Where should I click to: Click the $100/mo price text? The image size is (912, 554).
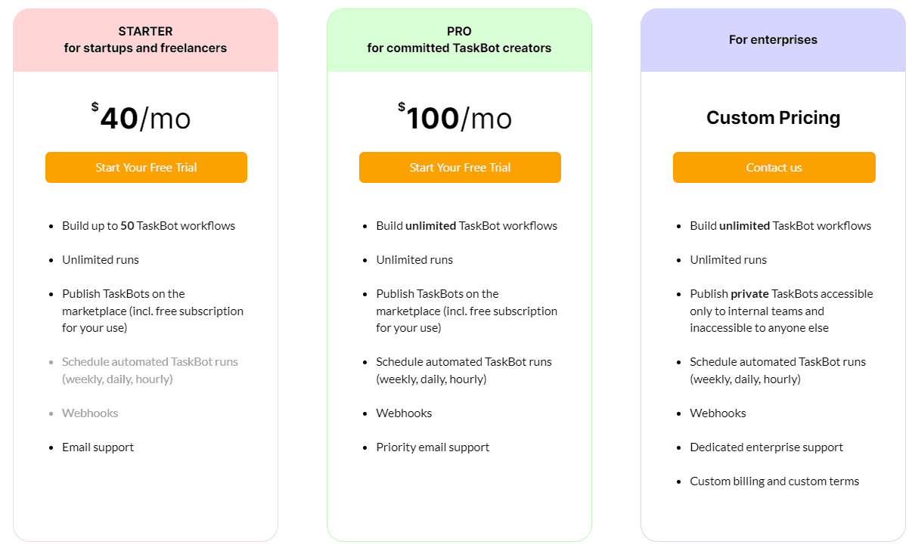(454, 117)
